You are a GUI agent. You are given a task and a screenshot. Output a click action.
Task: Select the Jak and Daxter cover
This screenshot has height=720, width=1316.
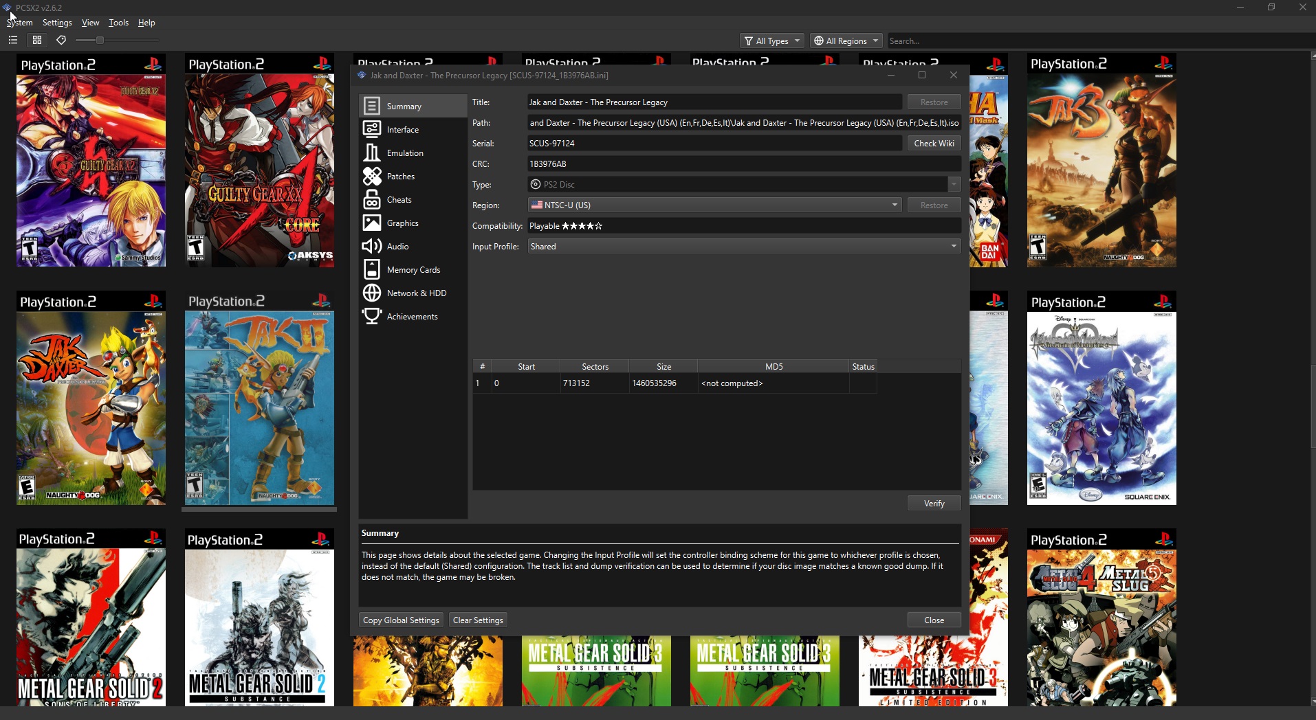91,398
